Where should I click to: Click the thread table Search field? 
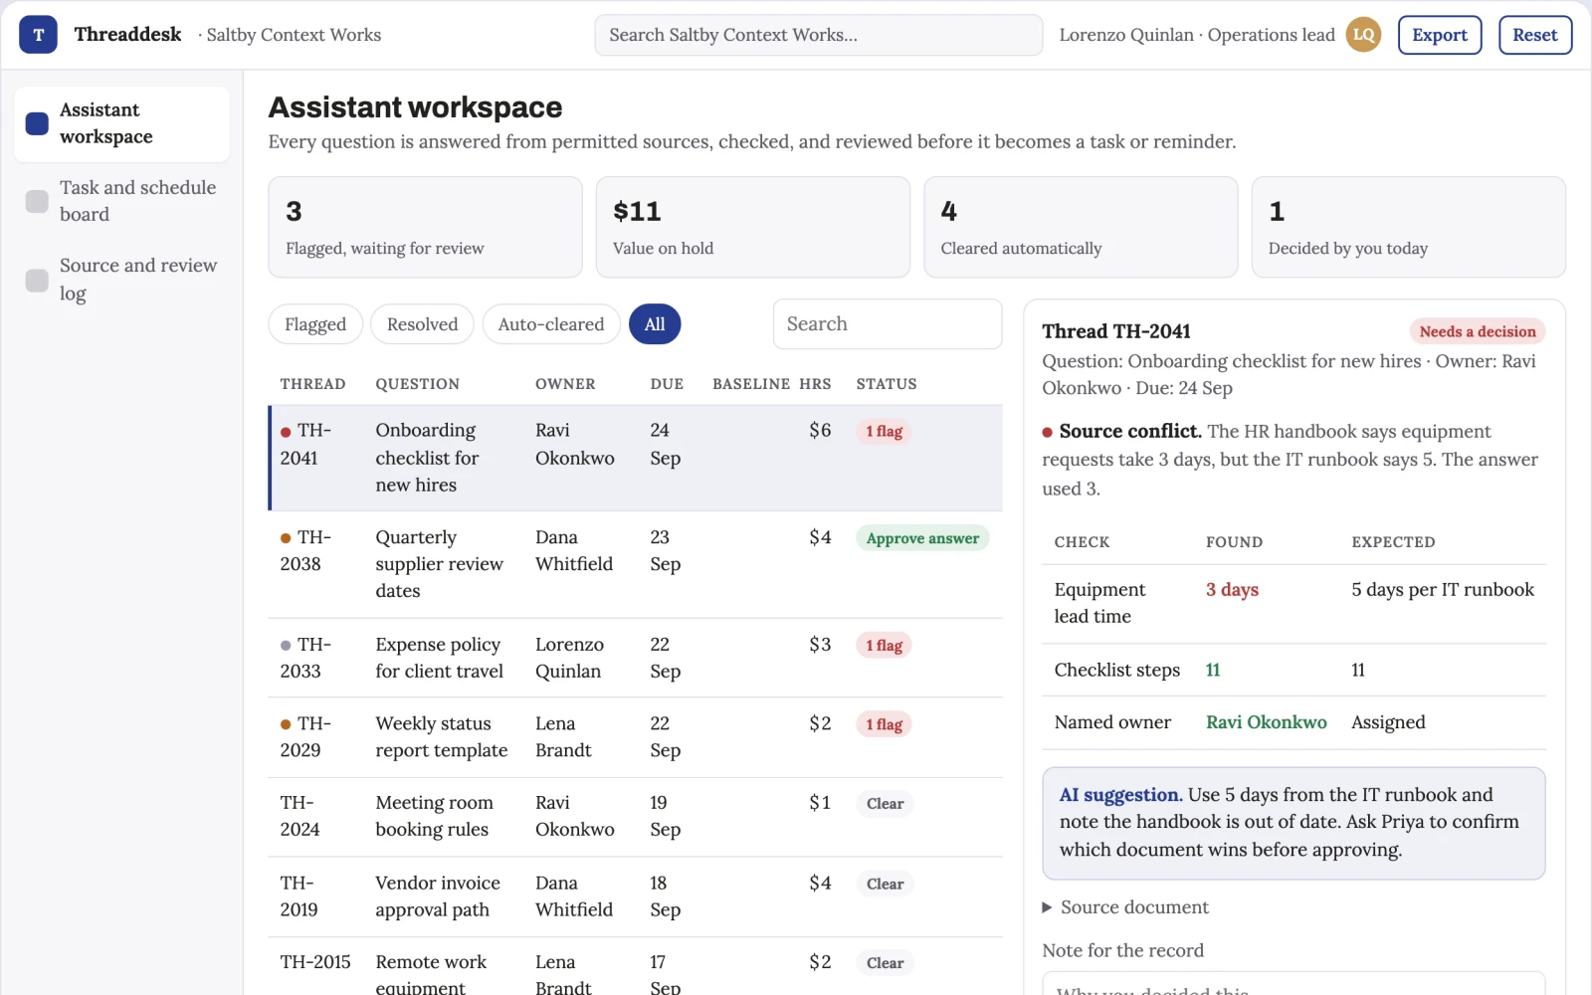(888, 324)
